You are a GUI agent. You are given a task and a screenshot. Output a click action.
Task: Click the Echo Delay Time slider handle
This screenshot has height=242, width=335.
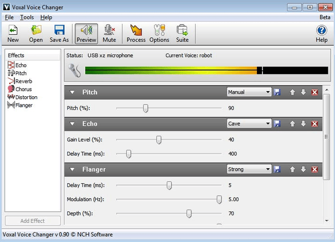tap(128, 154)
